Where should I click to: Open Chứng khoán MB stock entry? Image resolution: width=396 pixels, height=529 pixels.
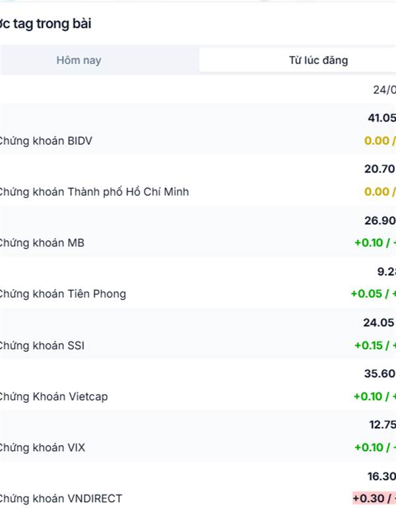click(x=42, y=243)
